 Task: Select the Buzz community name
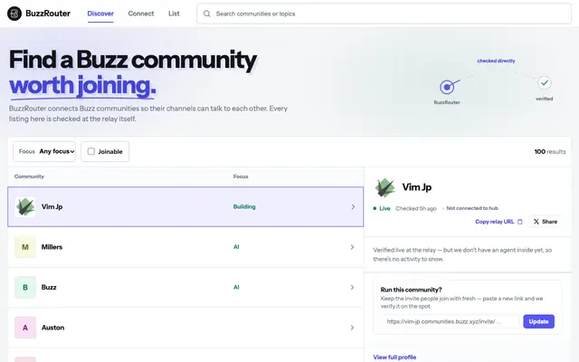pyautogui.click(x=49, y=287)
